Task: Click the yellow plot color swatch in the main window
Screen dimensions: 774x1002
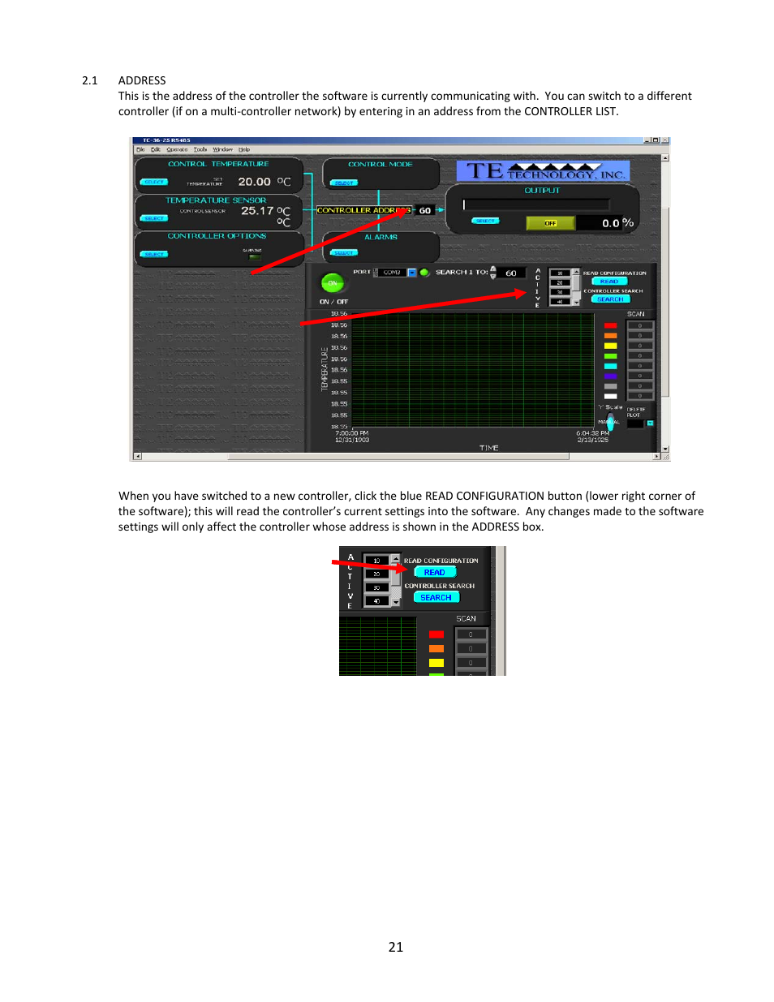Action: pyautogui.click(x=610, y=346)
